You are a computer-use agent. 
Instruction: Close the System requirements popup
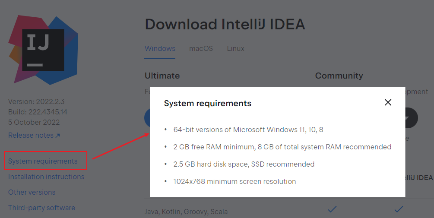point(388,102)
